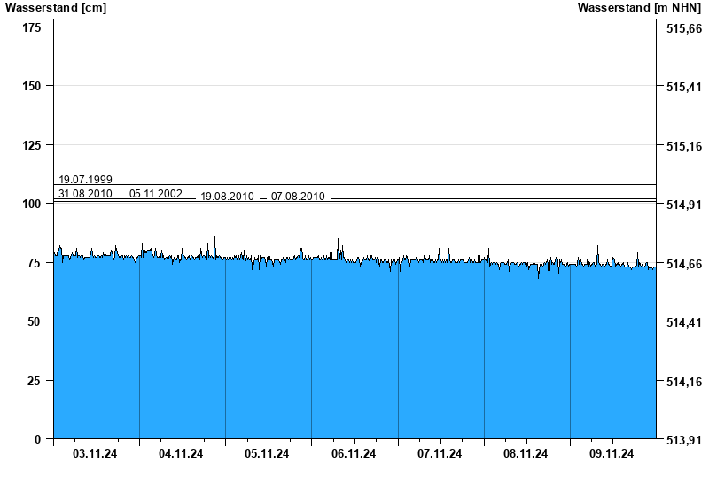Click the 07.08.2010 historic level label
Viewport: 709px width, 487px height.
click(298, 197)
